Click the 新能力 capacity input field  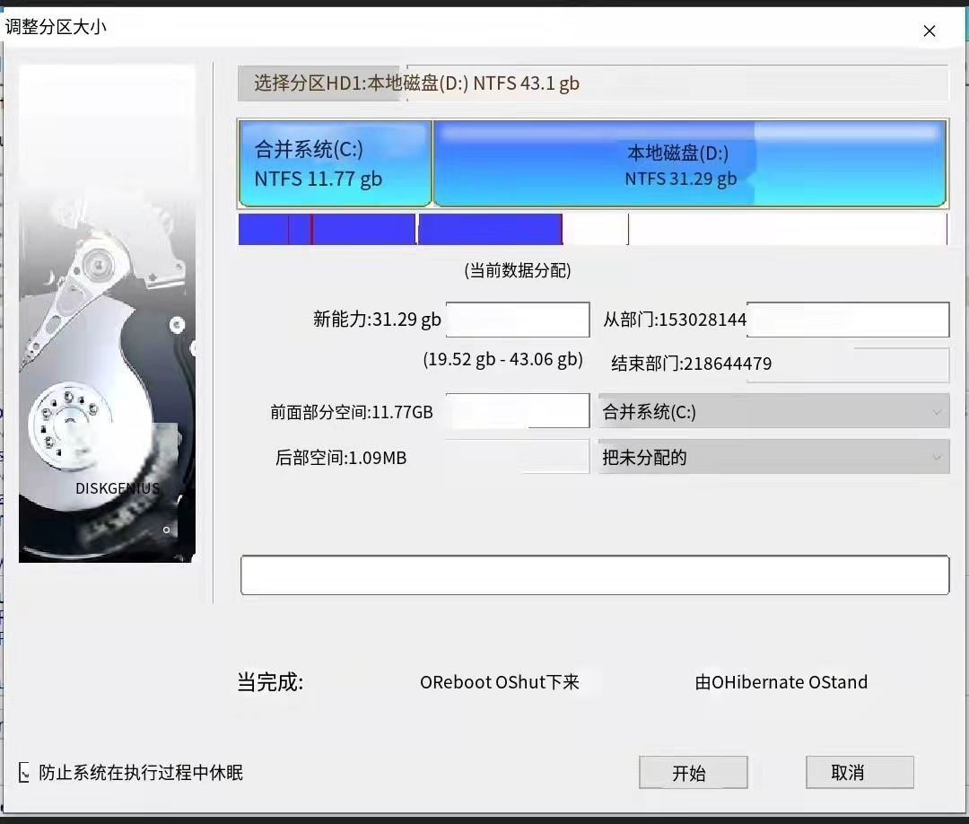pyautogui.click(x=518, y=320)
